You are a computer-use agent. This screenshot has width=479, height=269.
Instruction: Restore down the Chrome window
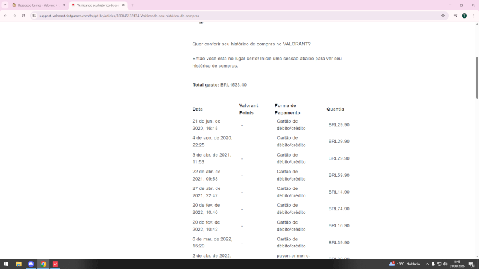click(462, 5)
